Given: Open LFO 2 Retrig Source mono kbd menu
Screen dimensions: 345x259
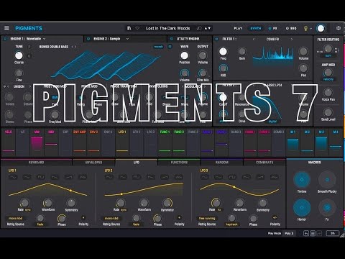Looking at the screenshot, I should 111,219.
